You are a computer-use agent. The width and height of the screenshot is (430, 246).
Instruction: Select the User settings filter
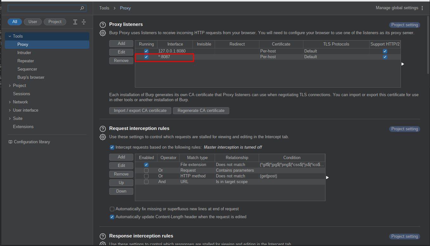tap(33, 22)
